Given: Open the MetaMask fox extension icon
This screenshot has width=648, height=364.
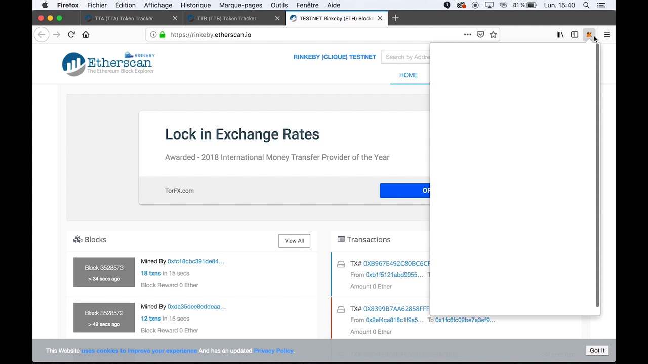Looking at the screenshot, I should click(589, 35).
